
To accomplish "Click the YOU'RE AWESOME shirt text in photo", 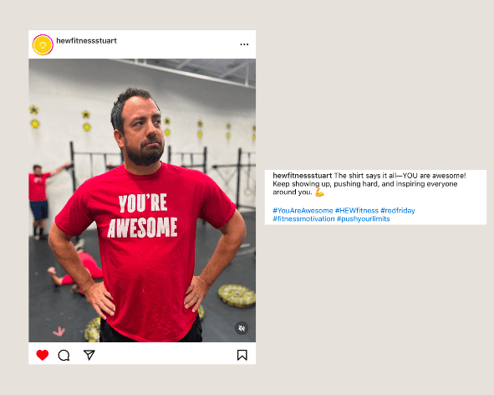I will click(x=142, y=216).
